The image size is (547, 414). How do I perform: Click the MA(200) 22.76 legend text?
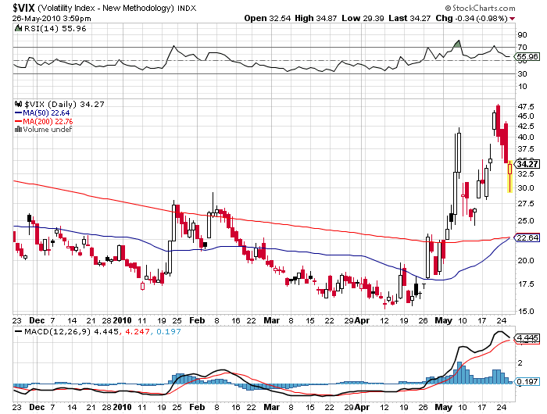click(x=48, y=122)
